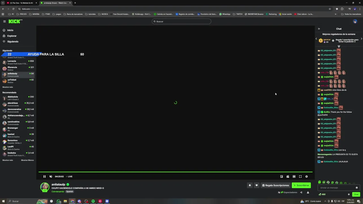This screenshot has height=204, width=363.
Task: Click the clip creation icon
Action: [288, 177]
